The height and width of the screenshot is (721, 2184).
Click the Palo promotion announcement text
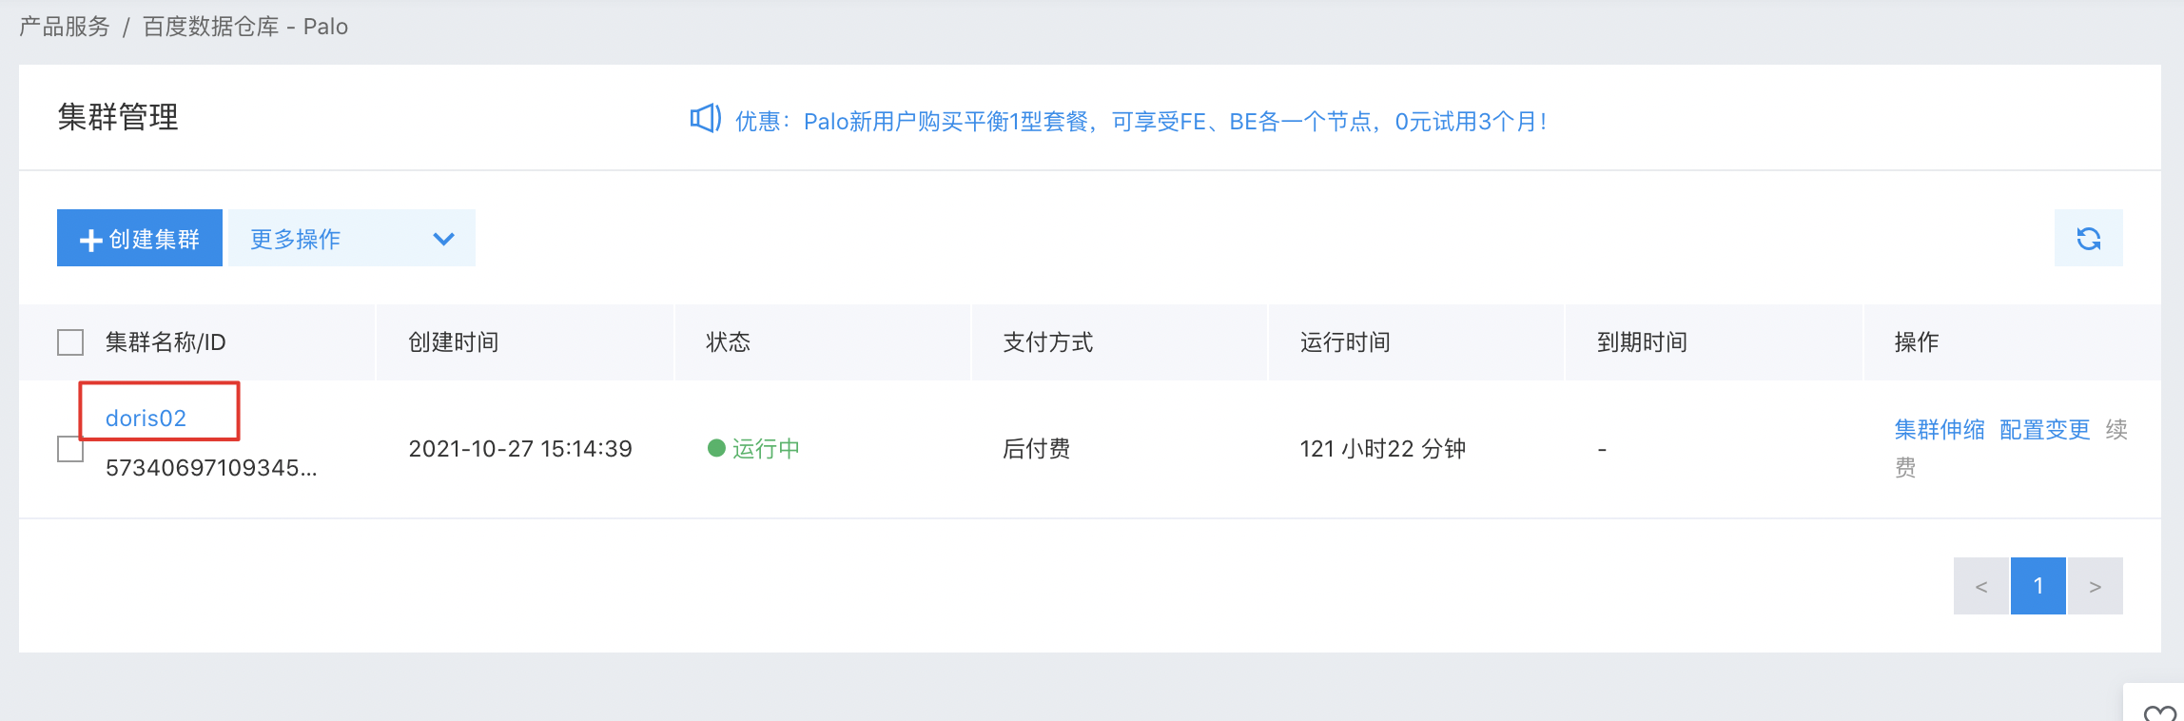click(x=1141, y=121)
